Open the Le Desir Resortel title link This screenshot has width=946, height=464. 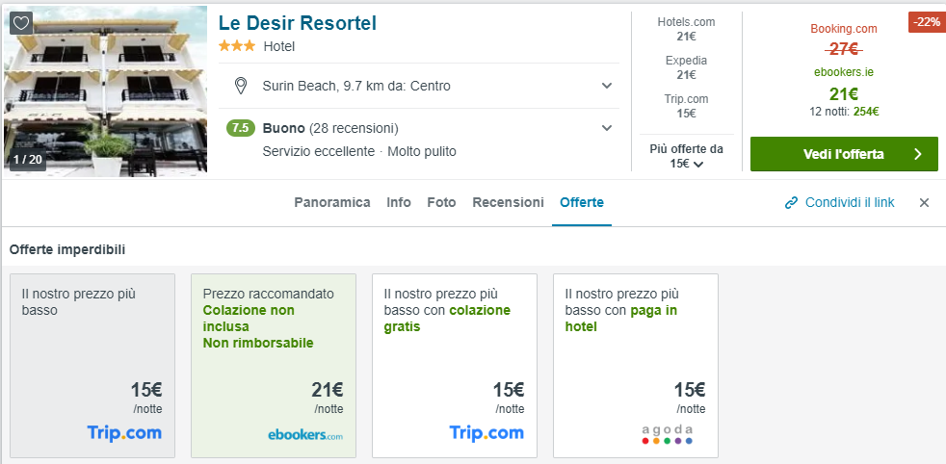[297, 23]
